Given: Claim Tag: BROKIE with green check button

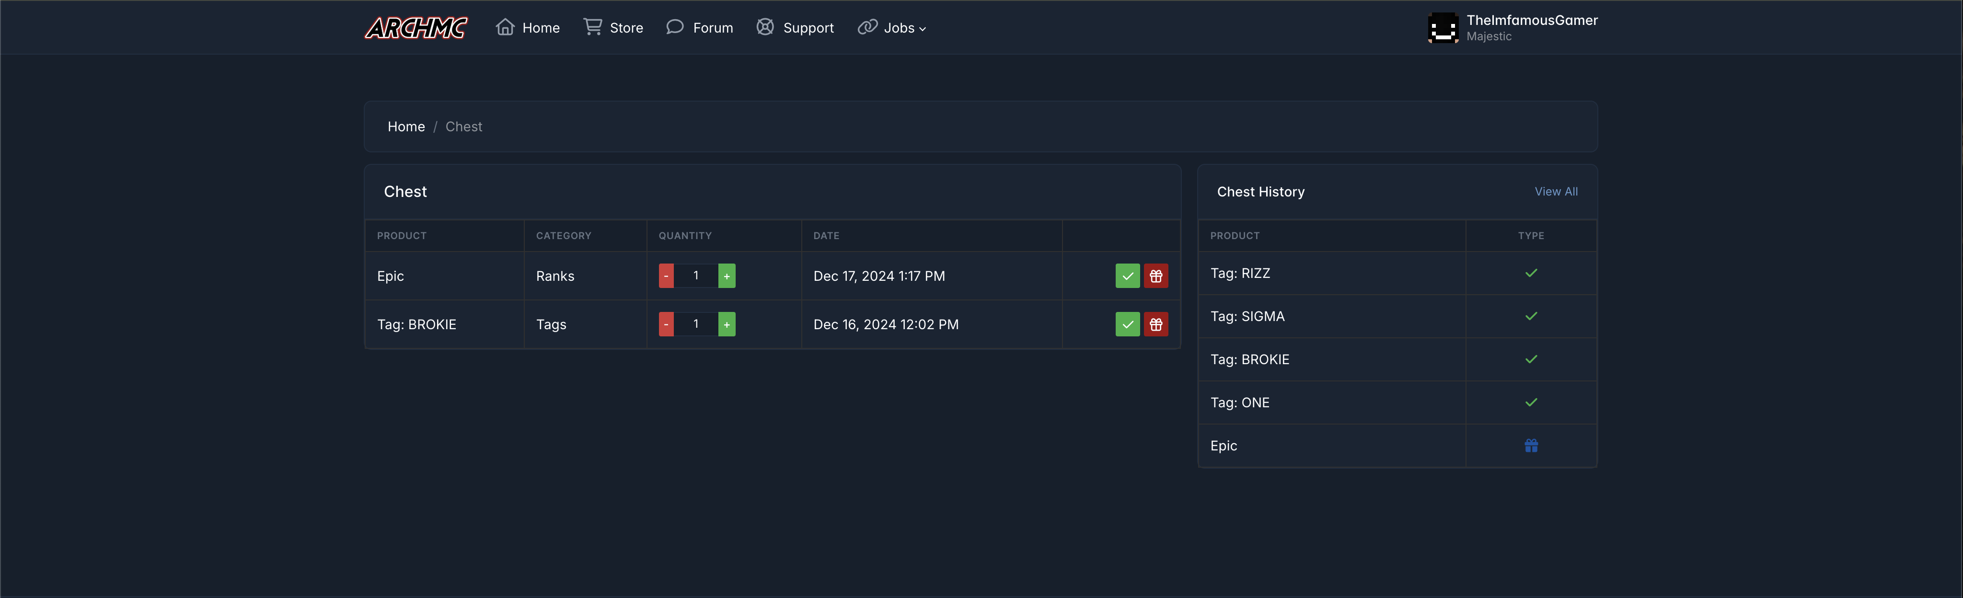Looking at the screenshot, I should click(x=1127, y=324).
